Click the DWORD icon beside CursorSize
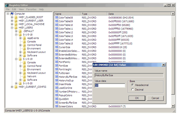Viewport: 178px width, 115px height. pyautogui.click(x=57, y=47)
